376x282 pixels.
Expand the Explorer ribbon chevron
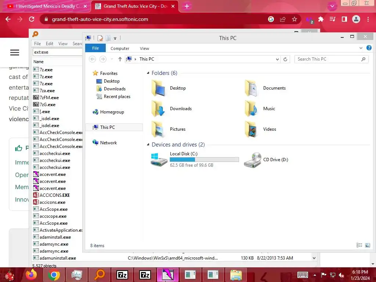(x=361, y=48)
